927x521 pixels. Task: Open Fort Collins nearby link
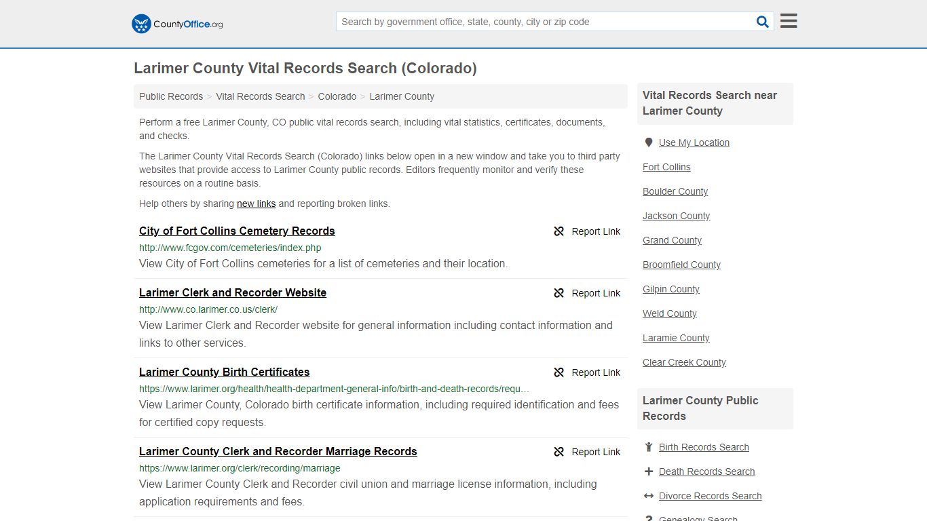(x=666, y=167)
